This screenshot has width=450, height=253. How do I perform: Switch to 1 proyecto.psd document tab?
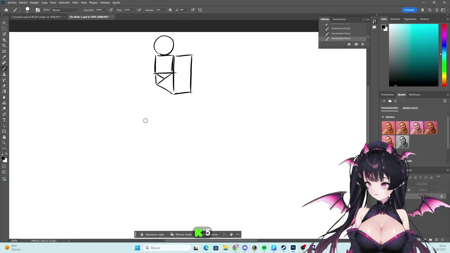click(37, 17)
